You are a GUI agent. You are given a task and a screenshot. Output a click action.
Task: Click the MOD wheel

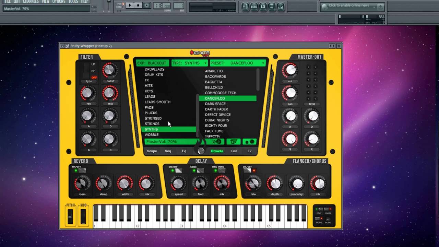point(83,217)
